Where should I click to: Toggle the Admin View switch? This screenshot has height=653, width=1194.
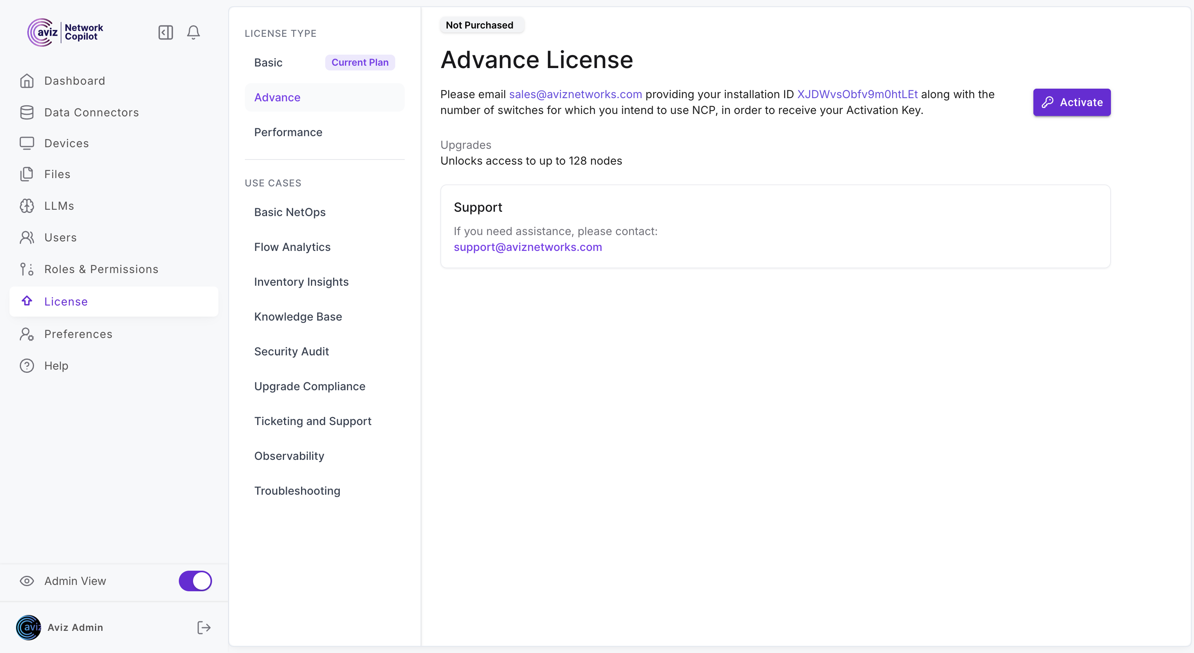(x=195, y=581)
